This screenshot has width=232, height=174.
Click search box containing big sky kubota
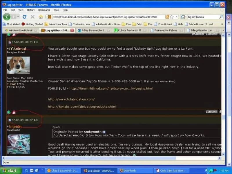pos(203,17)
